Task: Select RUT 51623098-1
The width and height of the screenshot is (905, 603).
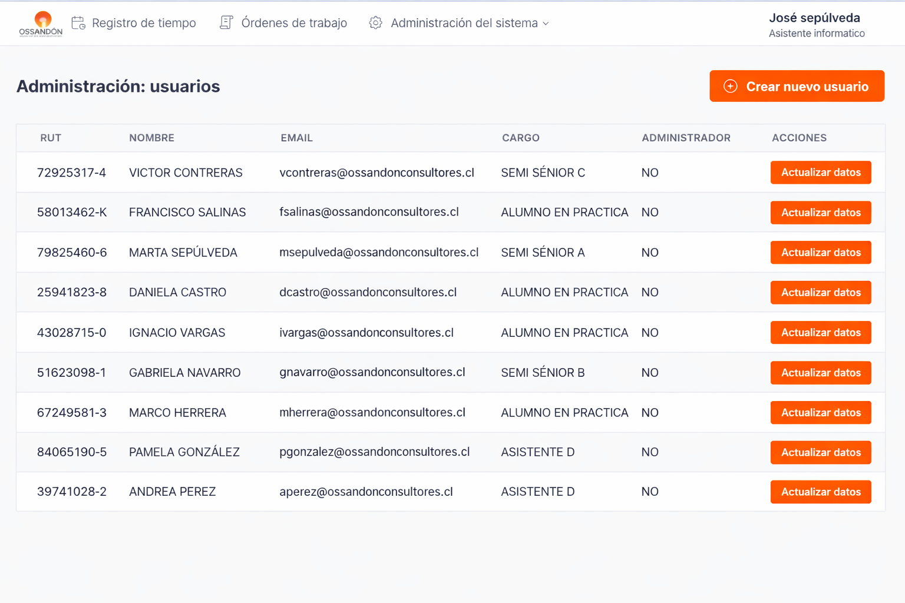Action: (x=71, y=373)
